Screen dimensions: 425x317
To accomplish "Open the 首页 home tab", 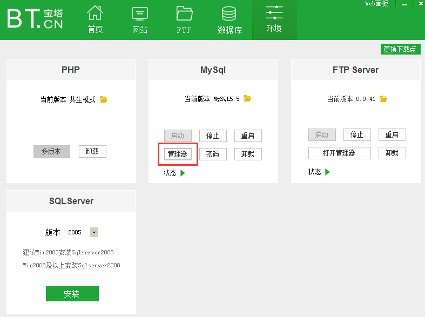I will coord(95,20).
